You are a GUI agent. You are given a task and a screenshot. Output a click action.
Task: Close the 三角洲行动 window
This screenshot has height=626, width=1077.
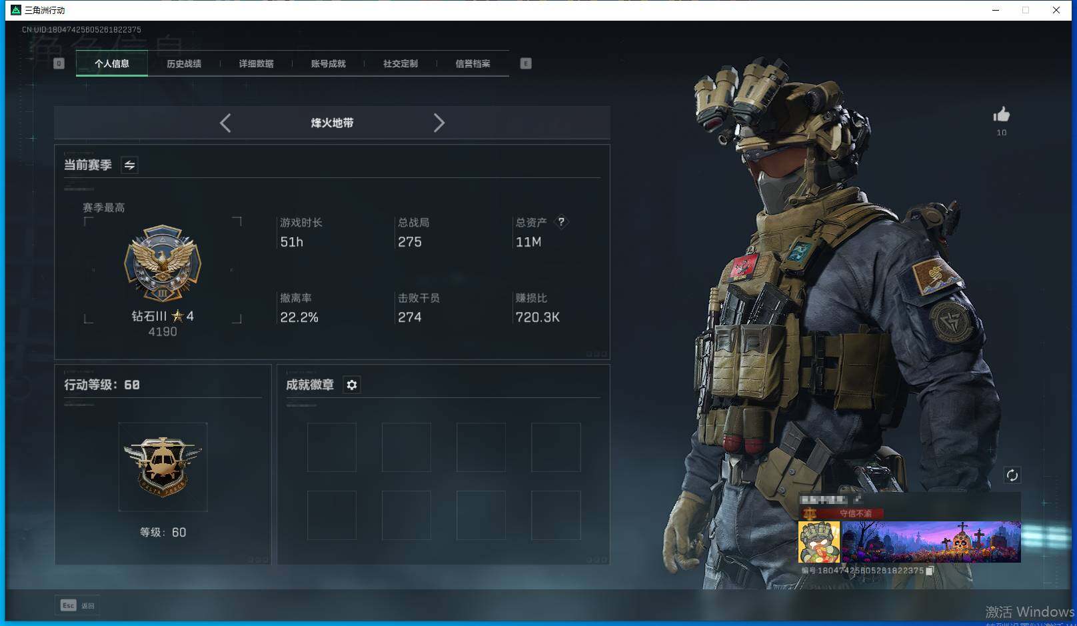(1056, 10)
